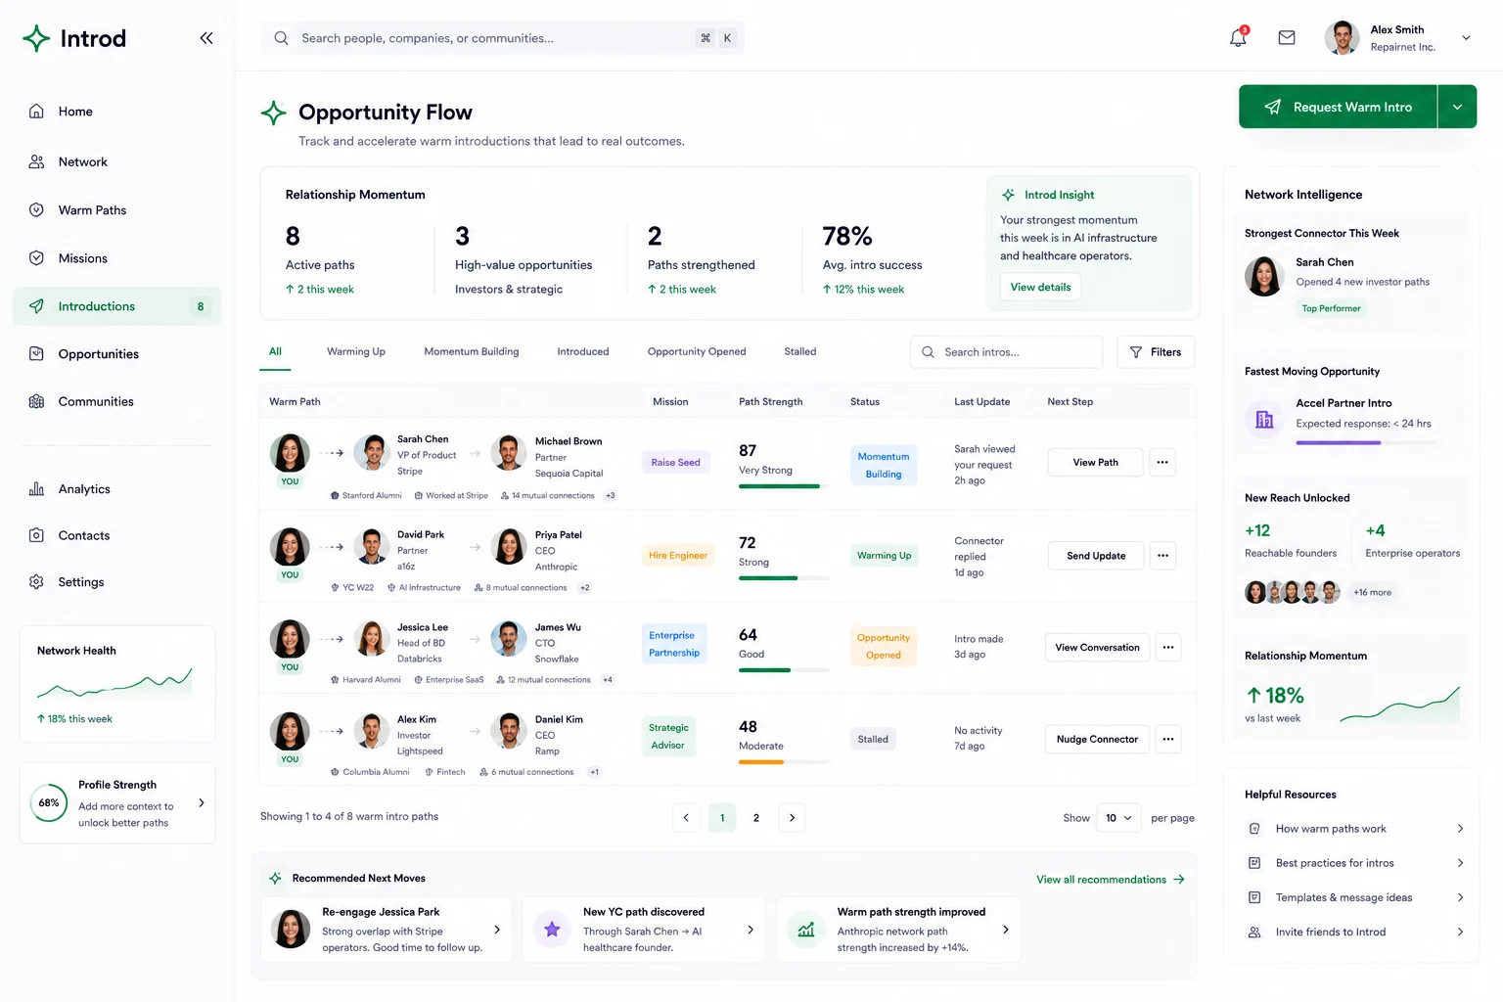Viewport: 1503px width, 1002px height.
Task: Open Templates & message ideas resource
Action: [1355, 897]
